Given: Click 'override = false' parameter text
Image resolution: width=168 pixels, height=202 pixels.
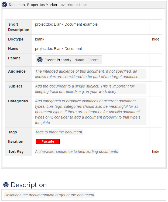Looking at the screenshot, I should [74, 5].
